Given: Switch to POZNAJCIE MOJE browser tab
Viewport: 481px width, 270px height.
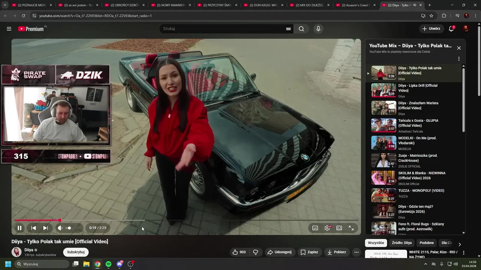Looking at the screenshot, I should 32,5.
